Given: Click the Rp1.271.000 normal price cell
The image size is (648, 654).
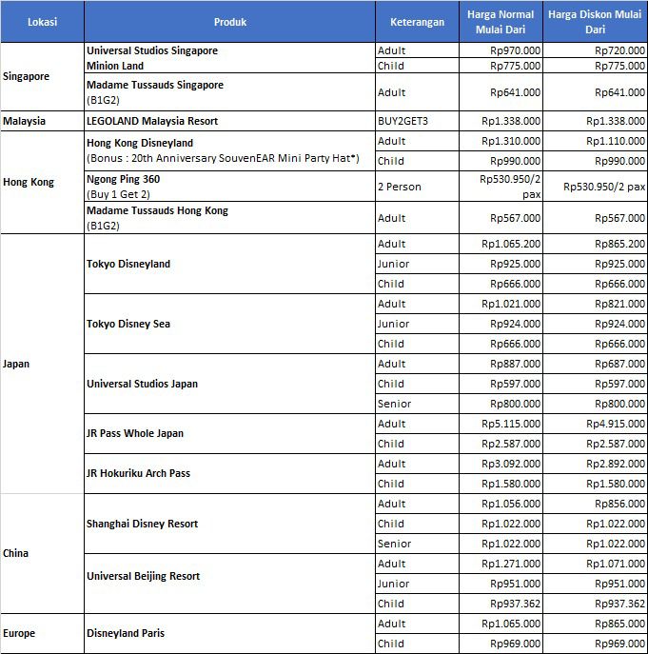Looking at the screenshot, I should 501,564.
